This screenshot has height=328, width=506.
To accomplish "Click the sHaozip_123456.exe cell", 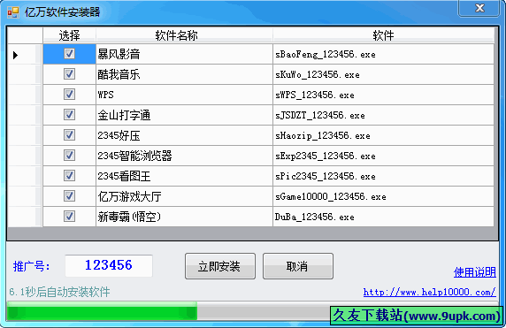I will click(383, 135).
